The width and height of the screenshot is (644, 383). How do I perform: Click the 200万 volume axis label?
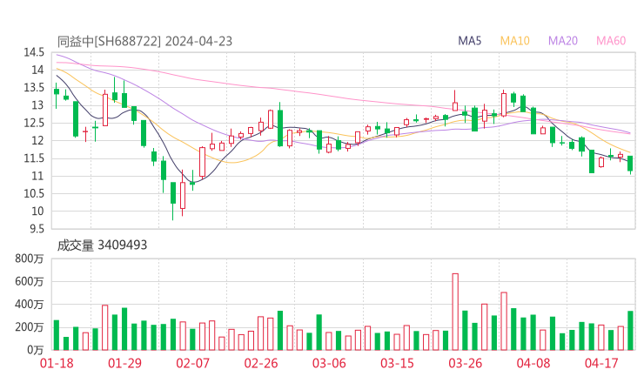[30, 327]
